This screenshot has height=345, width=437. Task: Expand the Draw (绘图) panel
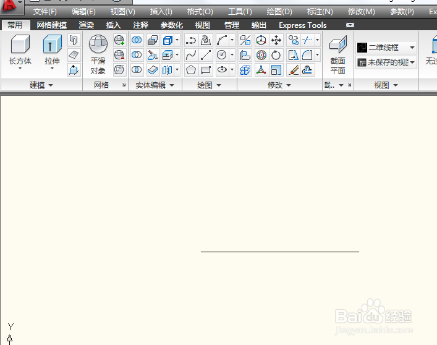click(209, 85)
